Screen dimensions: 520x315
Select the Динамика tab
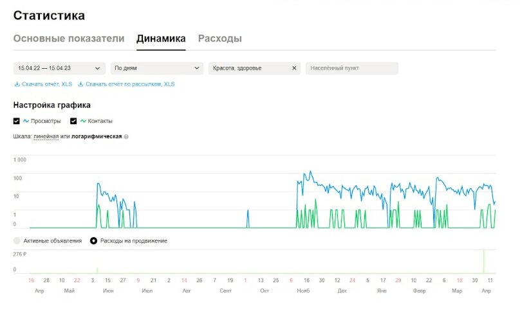click(161, 39)
